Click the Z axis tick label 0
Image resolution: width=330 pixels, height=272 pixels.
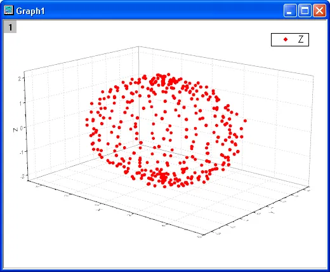(x=21, y=128)
